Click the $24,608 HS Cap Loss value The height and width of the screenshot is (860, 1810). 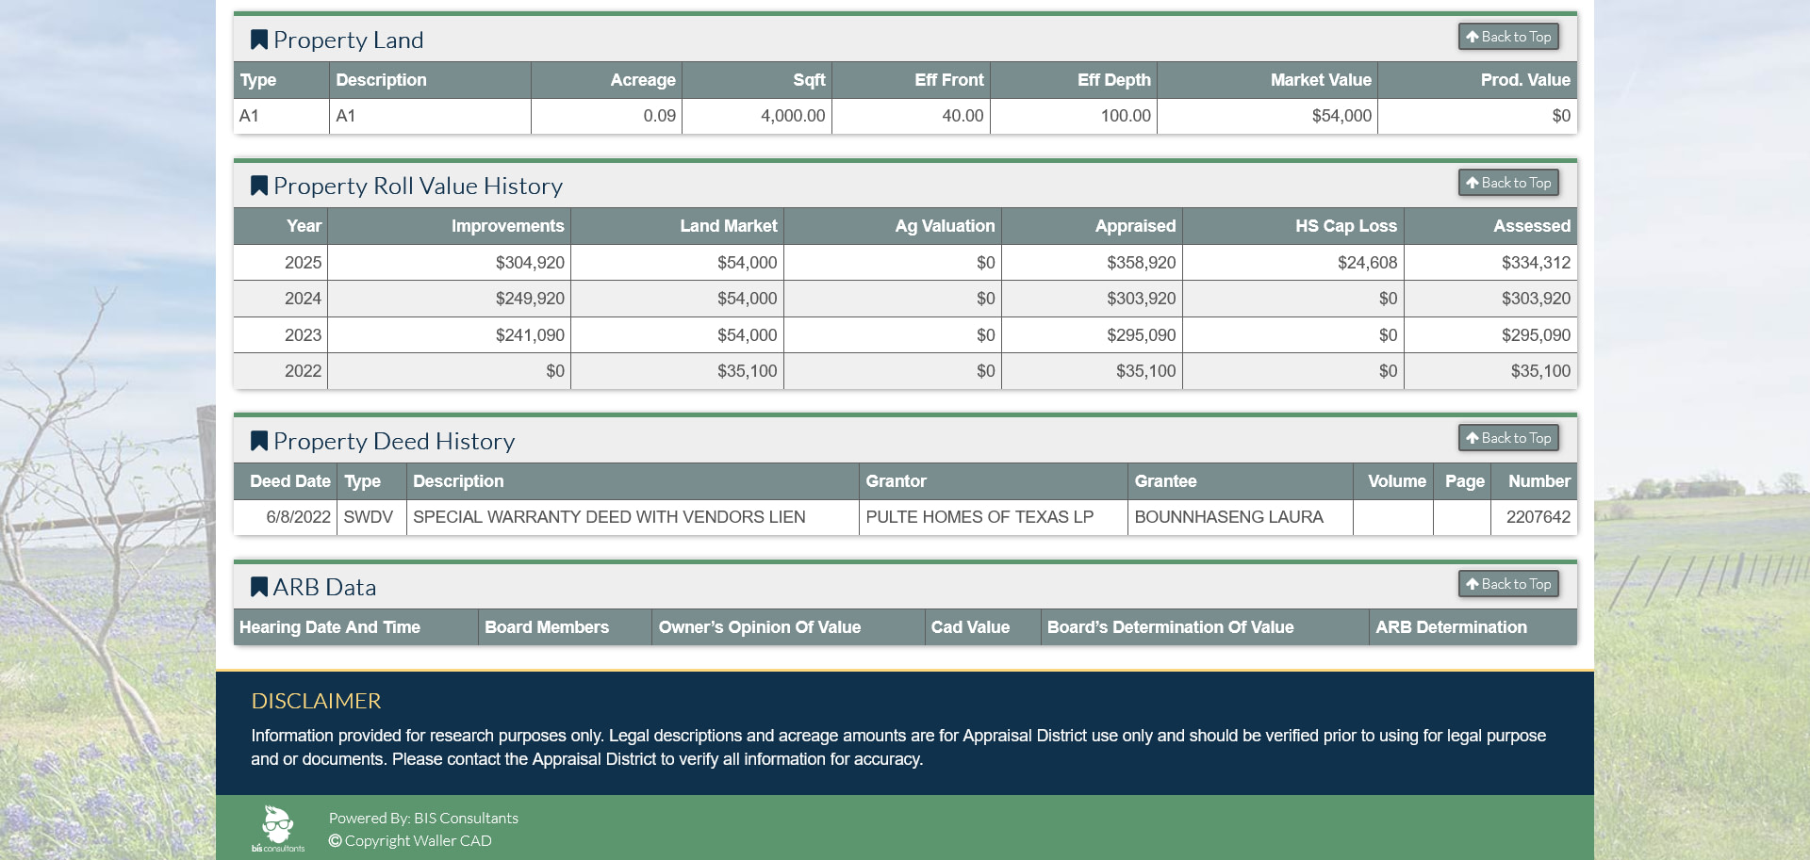(x=1367, y=263)
